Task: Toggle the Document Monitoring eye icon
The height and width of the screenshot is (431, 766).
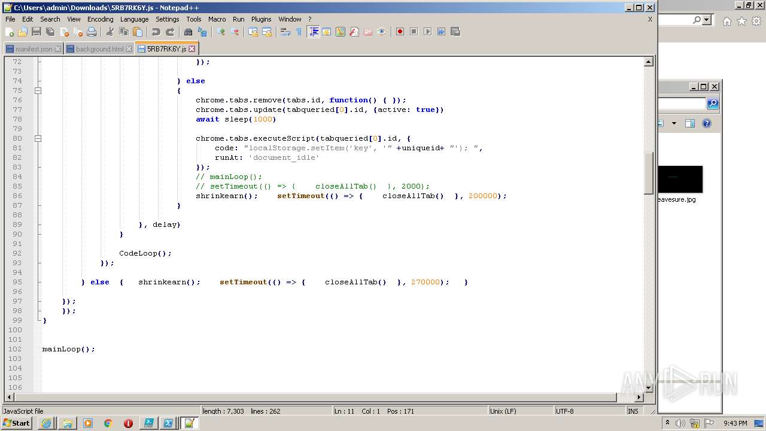Action: click(x=382, y=32)
